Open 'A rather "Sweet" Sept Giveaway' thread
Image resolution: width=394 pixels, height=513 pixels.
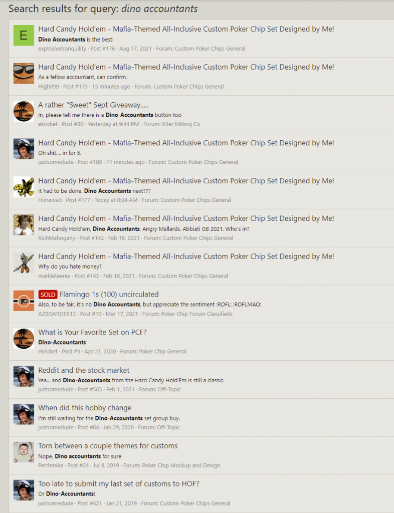click(93, 105)
